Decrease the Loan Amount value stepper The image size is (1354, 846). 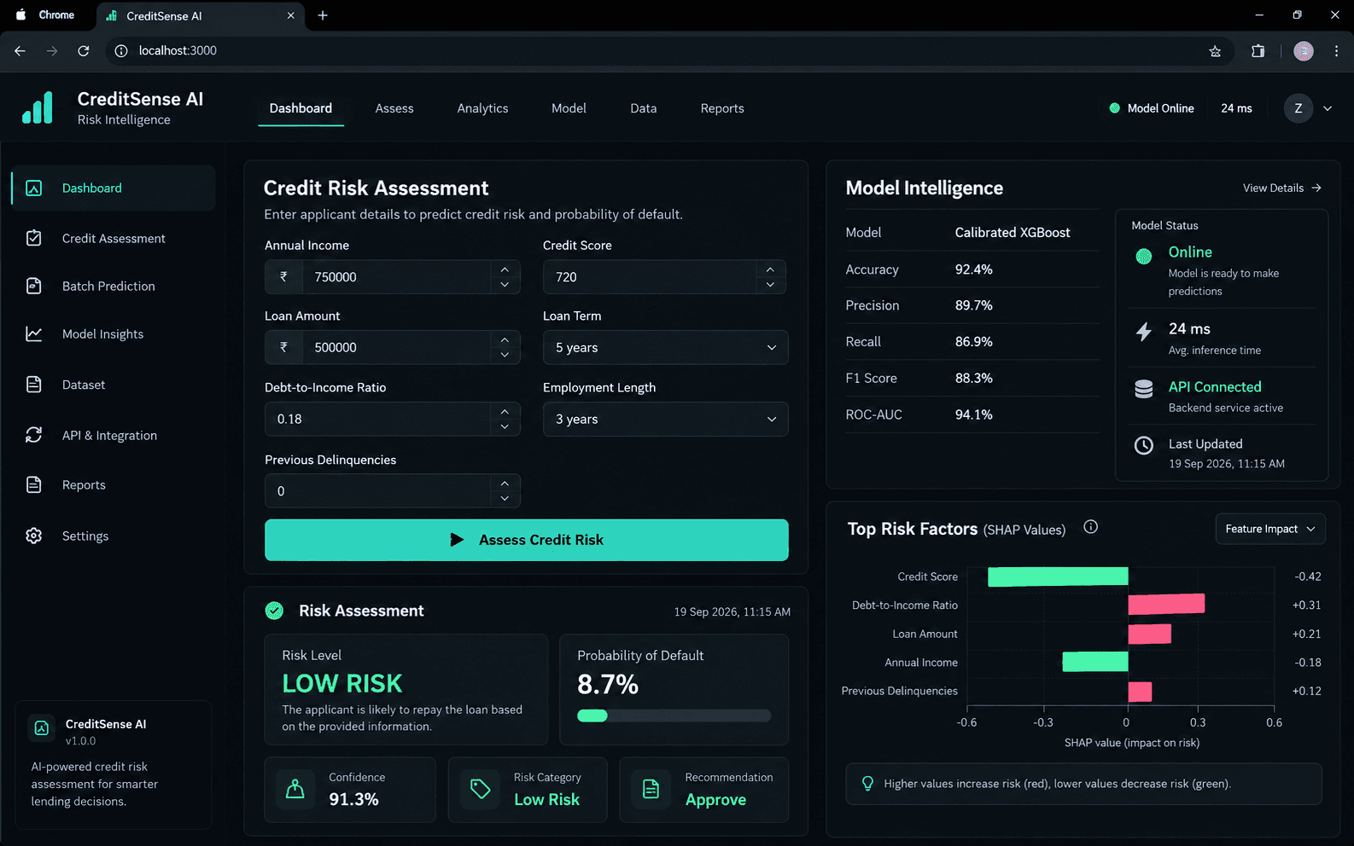tap(505, 355)
